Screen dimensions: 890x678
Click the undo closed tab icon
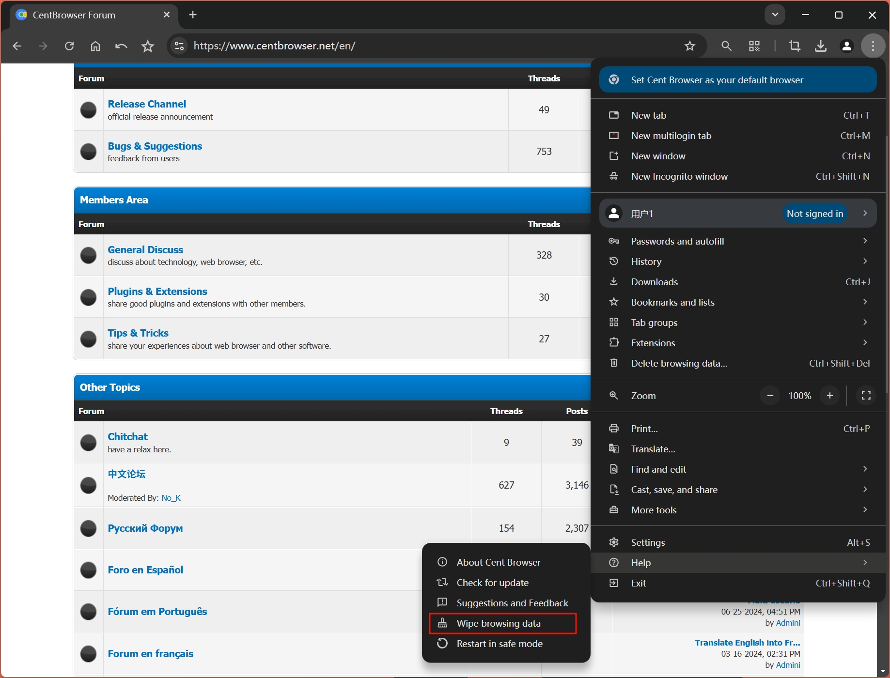click(121, 46)
